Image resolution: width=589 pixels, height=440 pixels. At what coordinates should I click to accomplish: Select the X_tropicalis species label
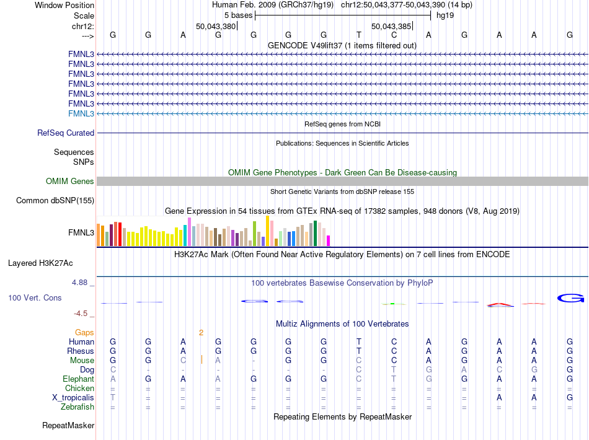coord(73,398)
